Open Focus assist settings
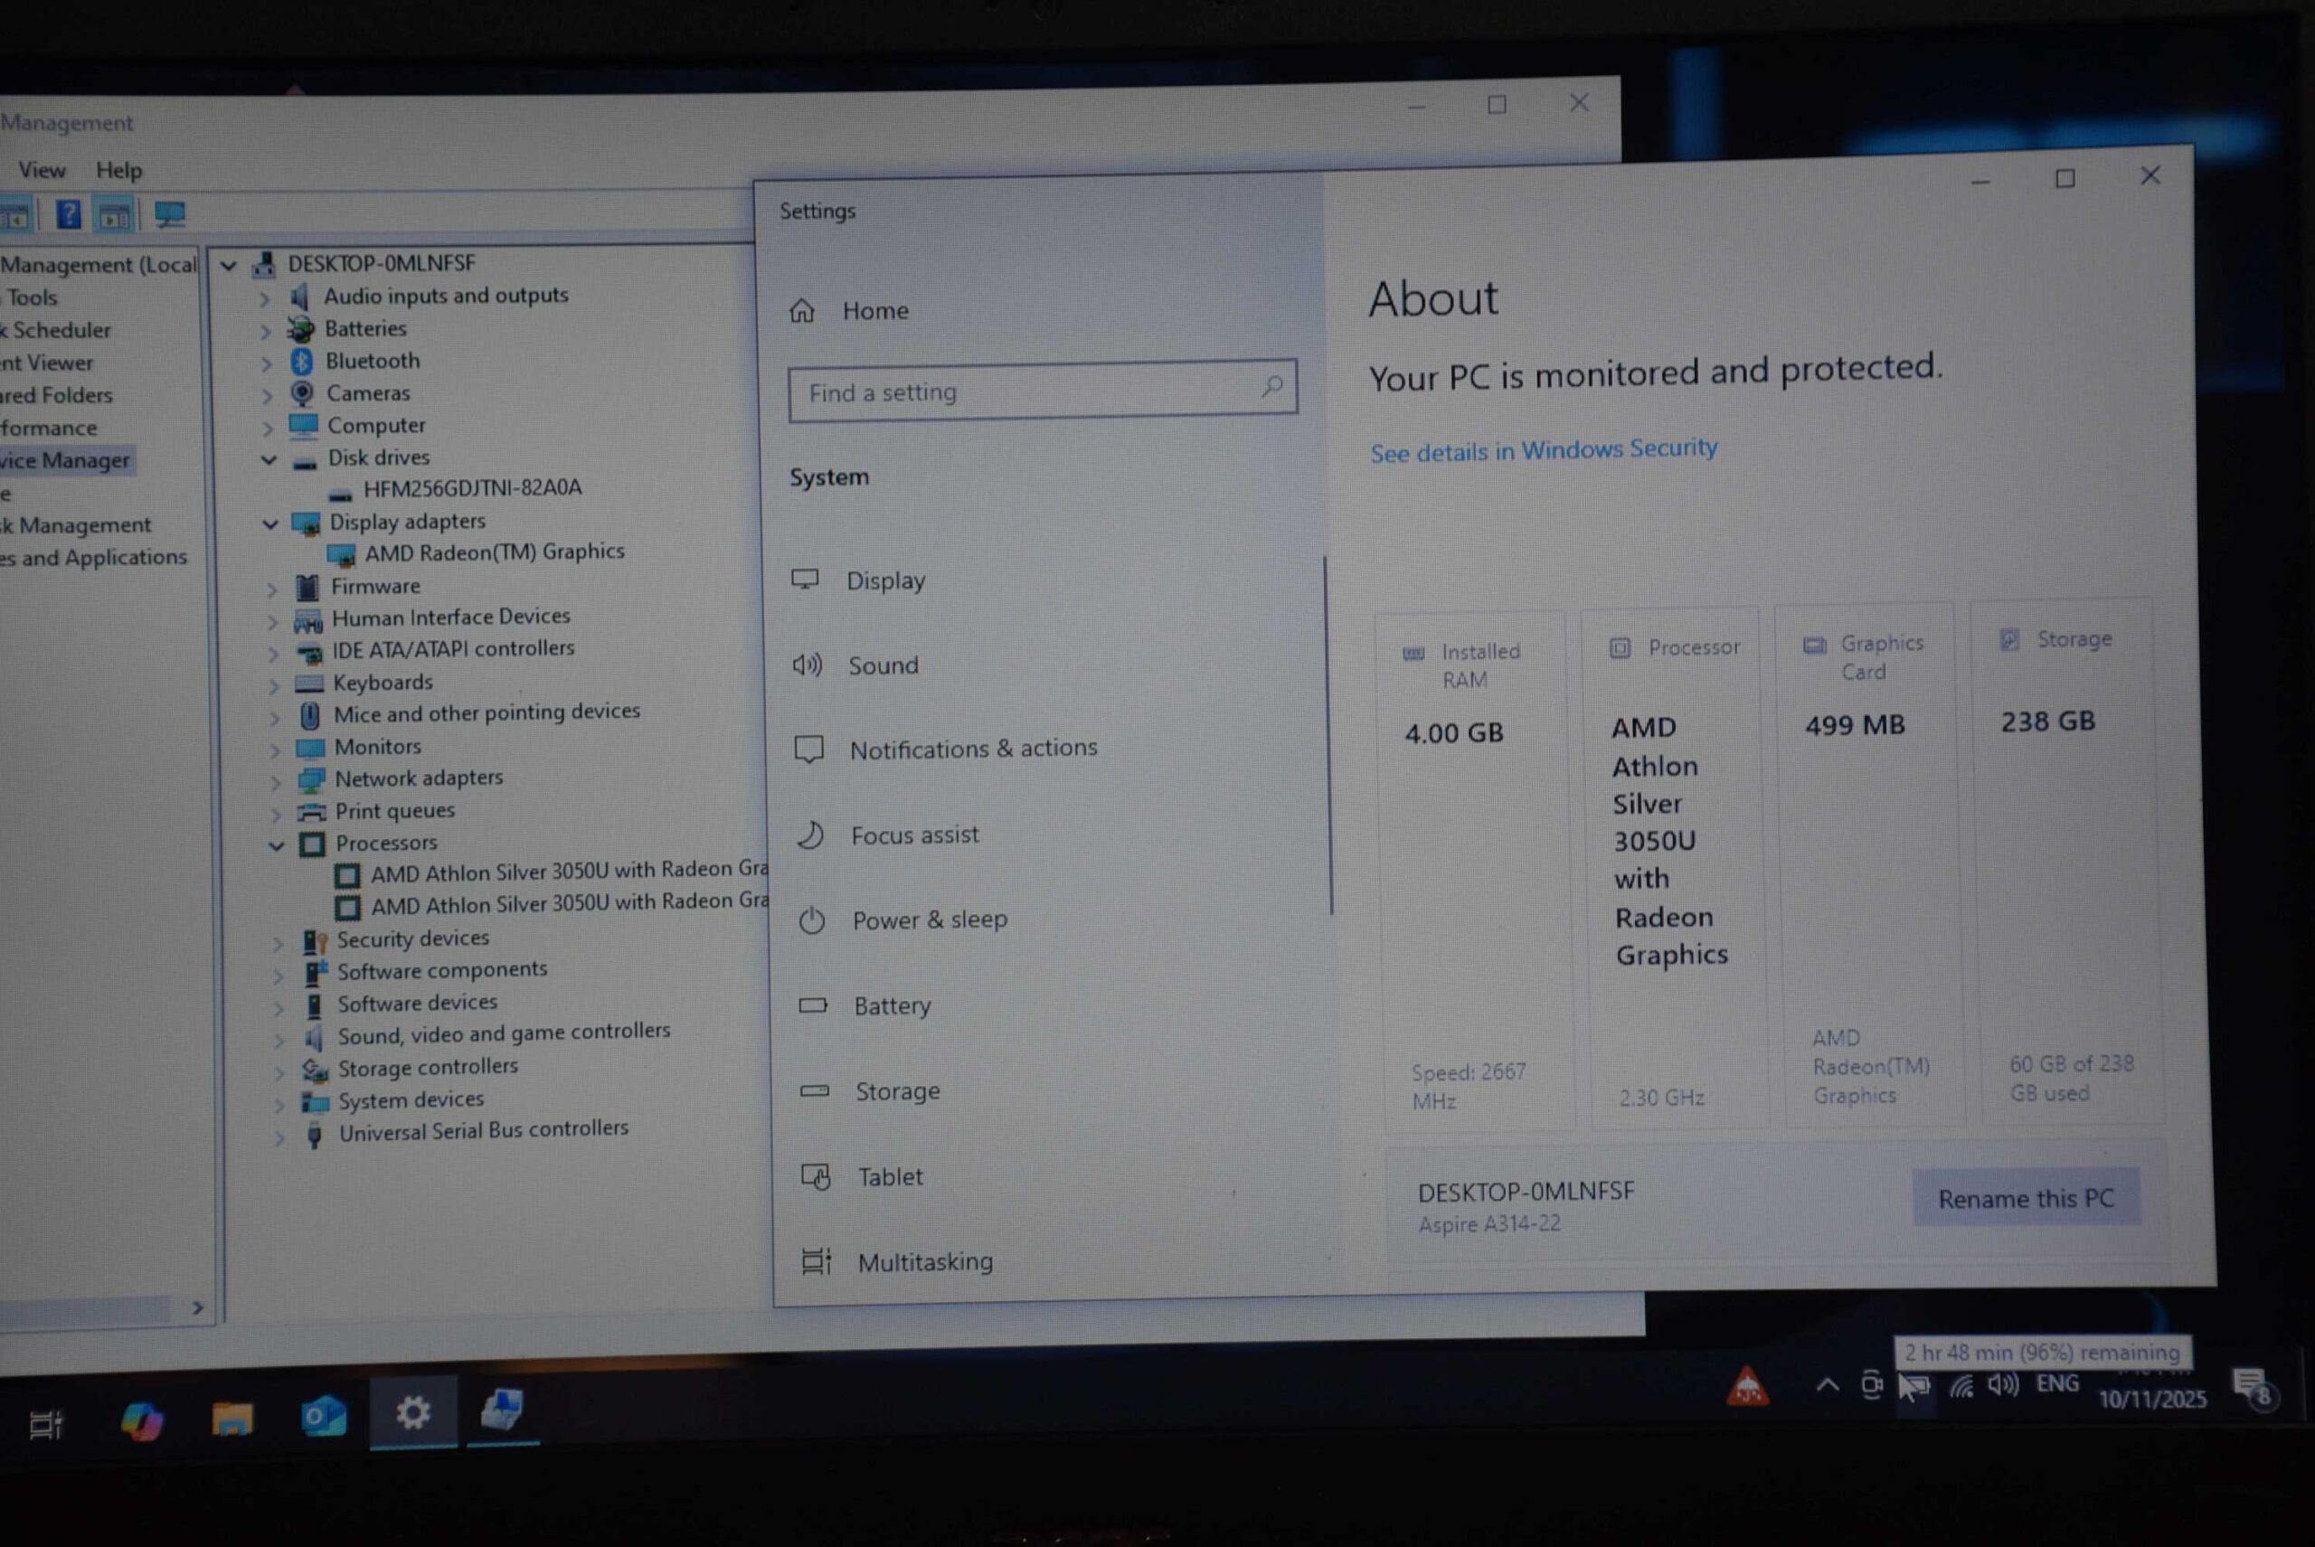 (913, 835)
